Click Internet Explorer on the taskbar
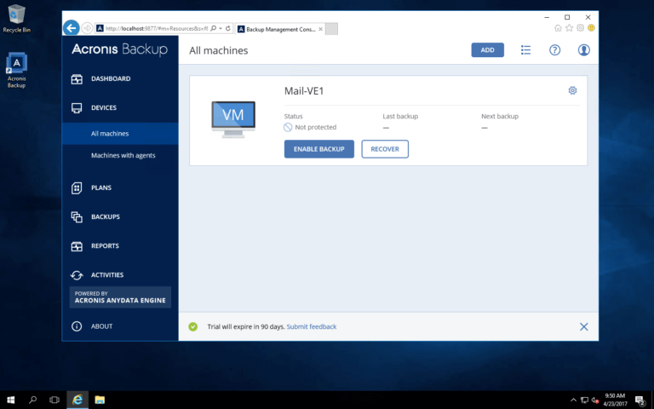654x409 pixels. click(77, 400)
